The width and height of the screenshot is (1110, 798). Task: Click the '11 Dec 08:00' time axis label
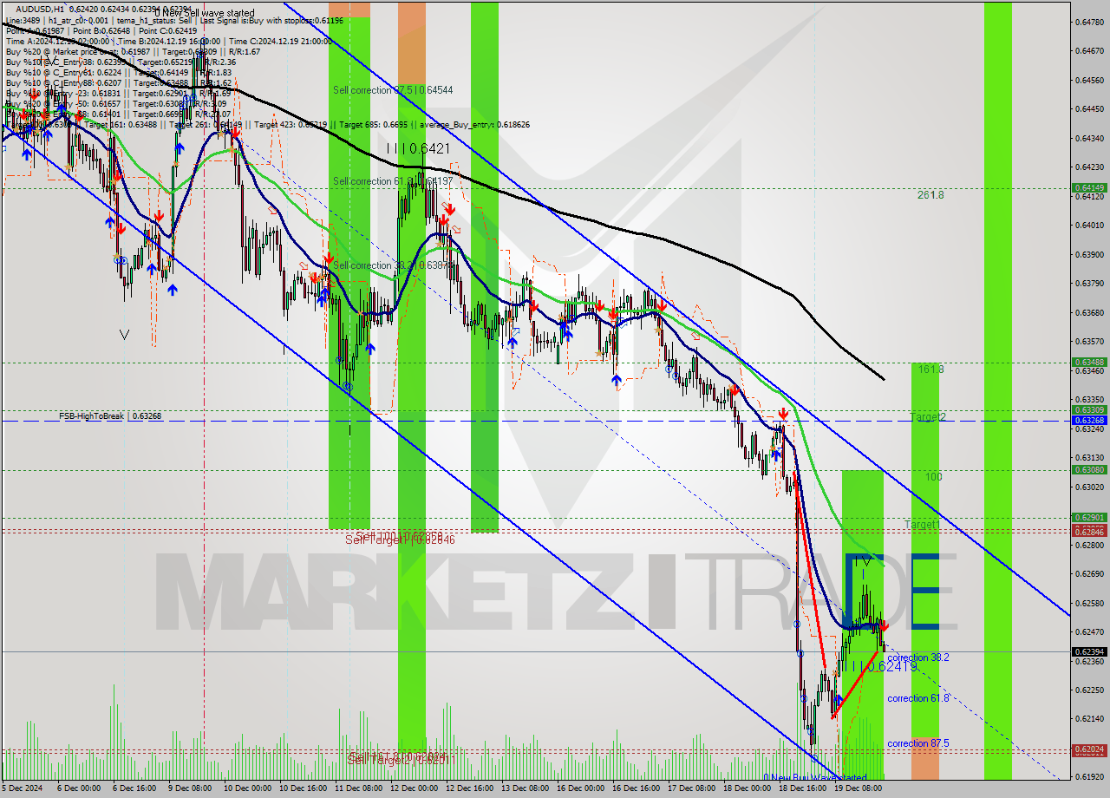click(x=357, y=788)
